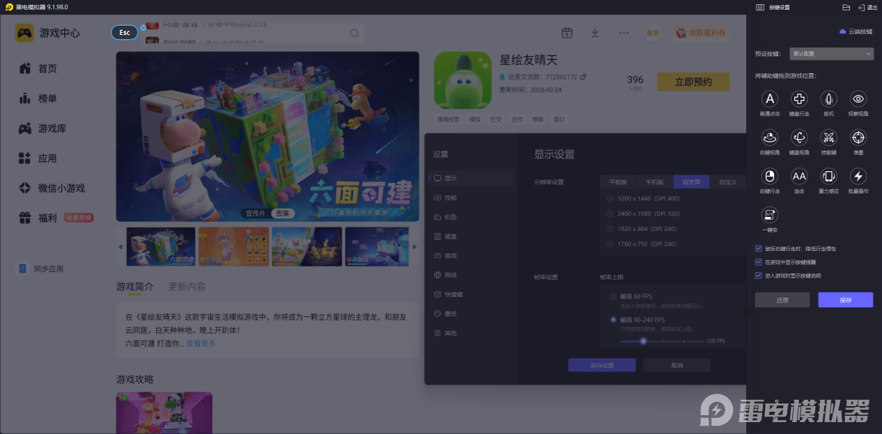Switch to the 自定义 resolution tab
Viewport: 882px width, 434px height.
727,182
